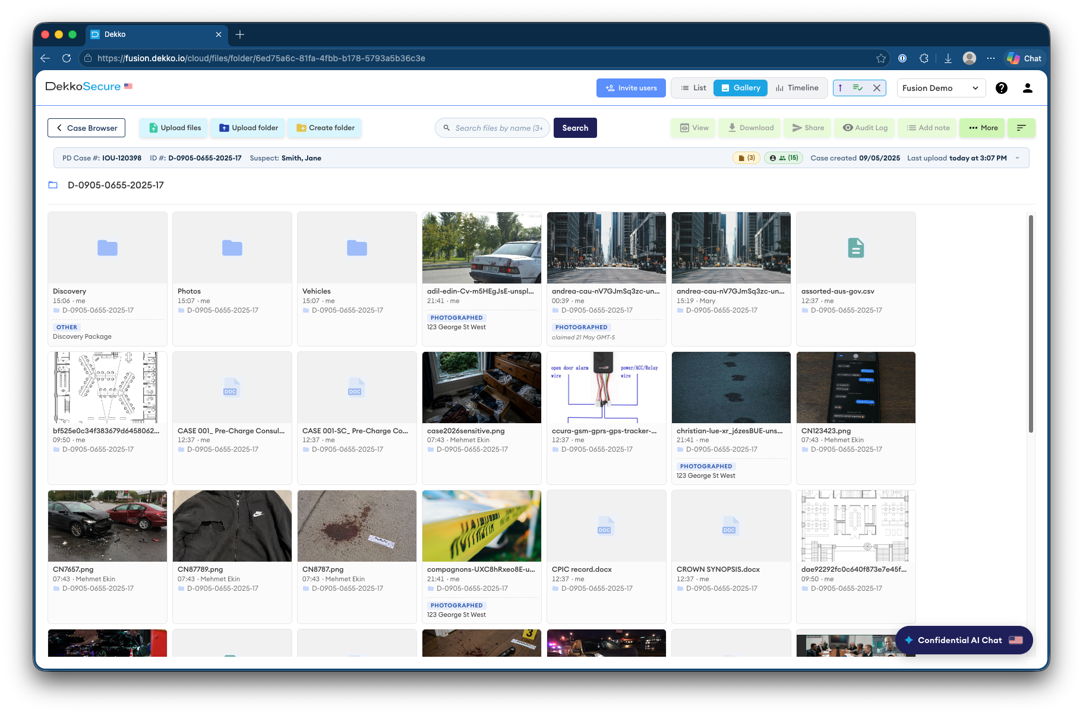Open the Fusion Demo dropdown
Image resolution: width=1083 pixels, height=715 pixels.
coord(941,88)
